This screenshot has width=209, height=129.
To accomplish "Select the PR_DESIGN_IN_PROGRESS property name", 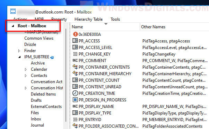I will tap(102, 100).
